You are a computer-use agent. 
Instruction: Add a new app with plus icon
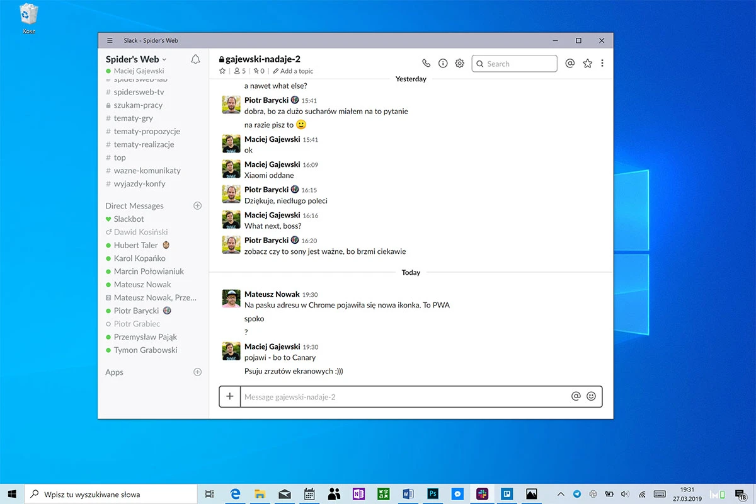click(x=197, y=372)
